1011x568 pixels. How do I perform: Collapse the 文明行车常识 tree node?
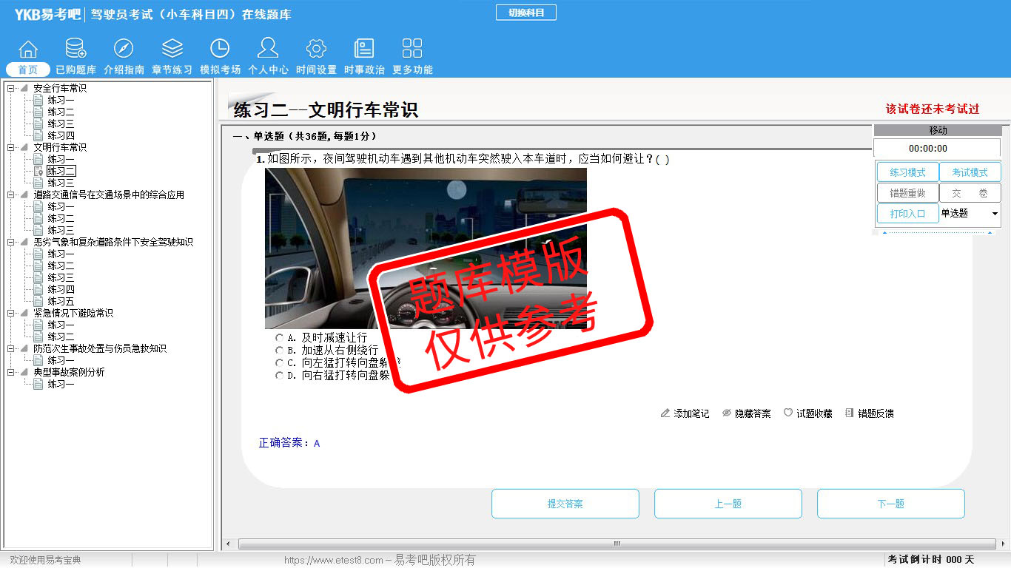(x=11, y=148)
